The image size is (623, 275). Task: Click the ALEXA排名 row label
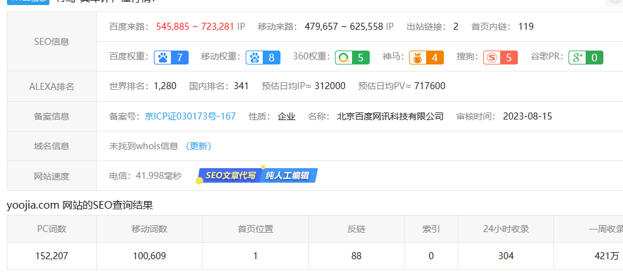click(52, 87)
